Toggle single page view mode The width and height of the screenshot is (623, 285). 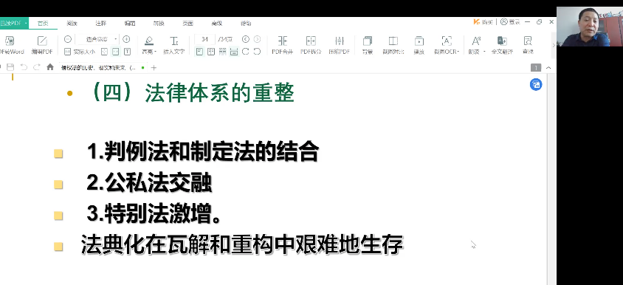click(x=199, y=51)
